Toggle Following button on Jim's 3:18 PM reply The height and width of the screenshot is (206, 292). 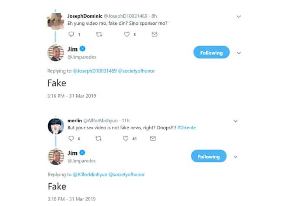[209, 156]
